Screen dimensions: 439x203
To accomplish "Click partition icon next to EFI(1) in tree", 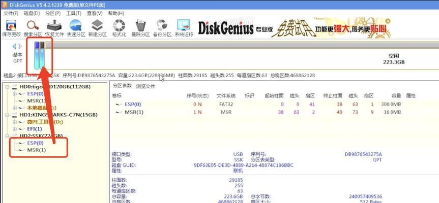I will [22, 129].
